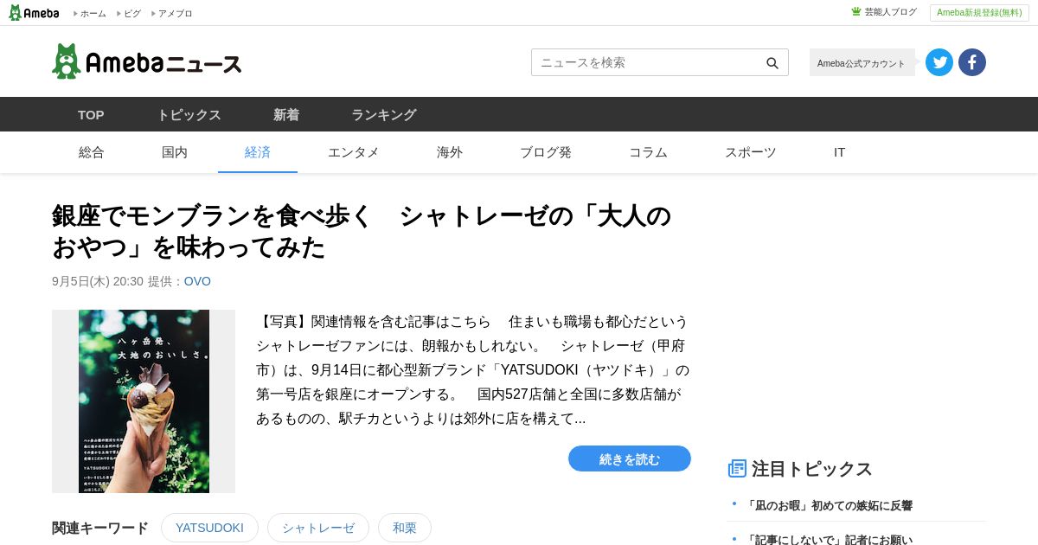The height and width of the screenshot is (545, 1038).
Task: Click the Ameba公式アカウント label
Action: tap(862, 62)
